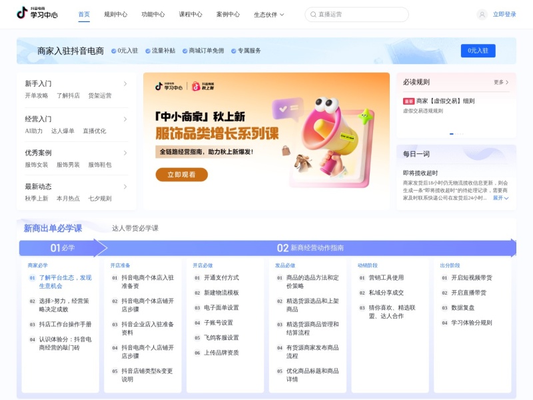This screenshot has width=533, height=400.
Task: Open lesson 开启直播带货
Action: 468,293
